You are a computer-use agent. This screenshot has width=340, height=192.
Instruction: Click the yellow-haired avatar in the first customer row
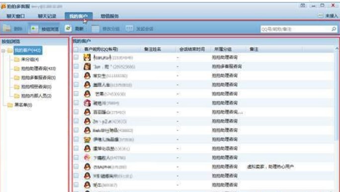[87, 58]
